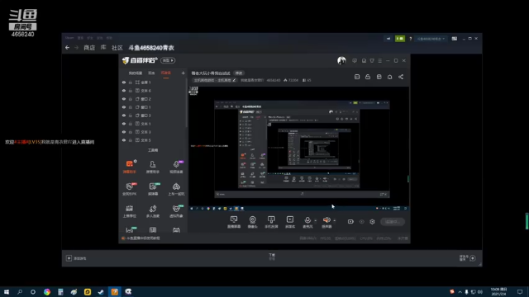Open messages icon next to avatar
The height and width of the screenshot is (297, 529).
(355, 60)
